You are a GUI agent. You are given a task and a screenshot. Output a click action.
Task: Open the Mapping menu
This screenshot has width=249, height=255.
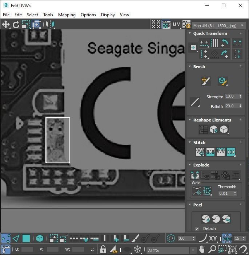[67, 15]
